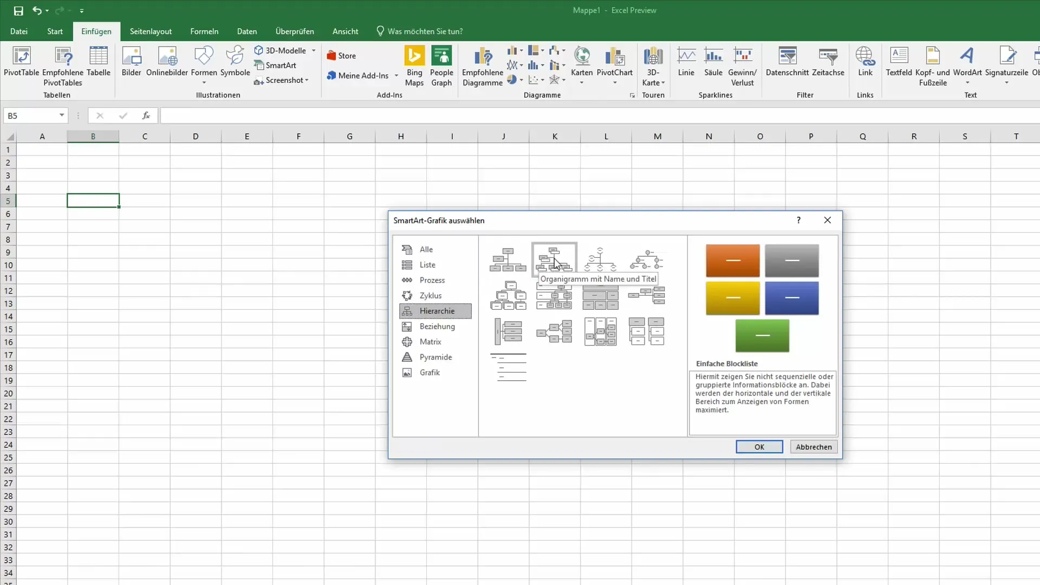Click the Start ribbon tab

point(54,31)
